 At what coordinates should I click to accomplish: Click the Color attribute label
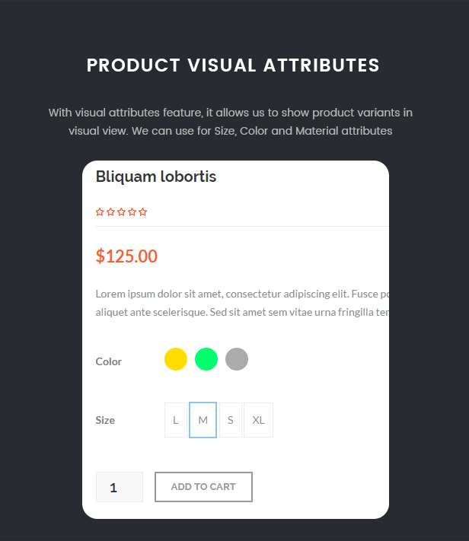[x=108, y=361]
